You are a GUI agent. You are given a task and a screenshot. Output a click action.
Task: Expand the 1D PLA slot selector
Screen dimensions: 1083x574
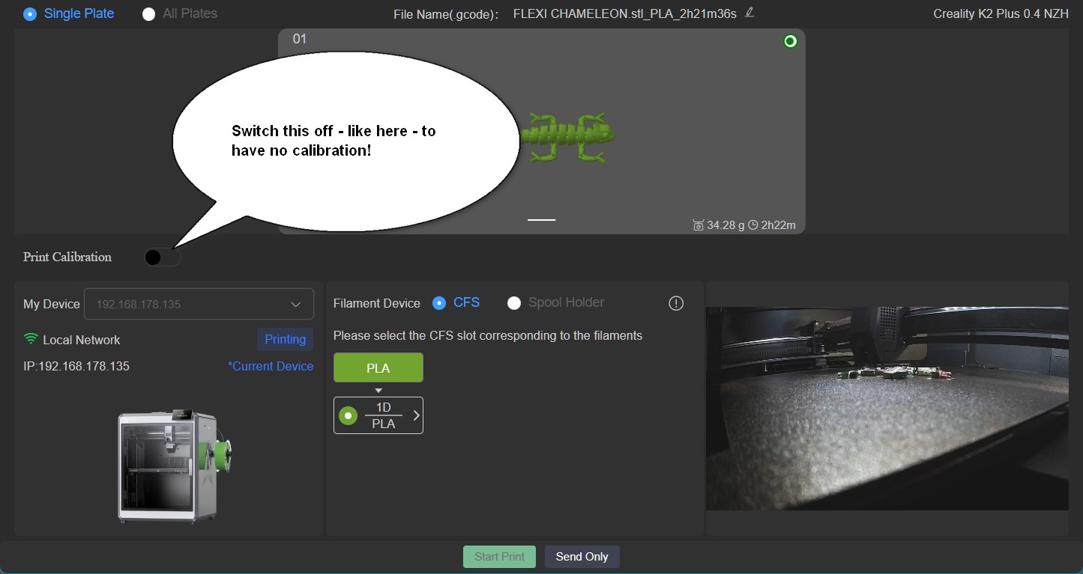click(378, 415)
